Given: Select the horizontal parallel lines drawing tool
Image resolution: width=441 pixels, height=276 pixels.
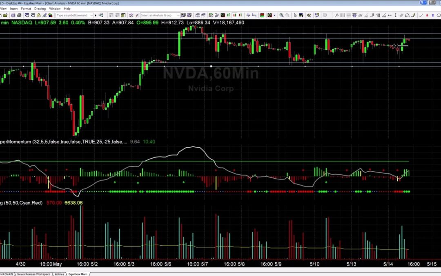Looking at the screenshot, I should 348,16.
